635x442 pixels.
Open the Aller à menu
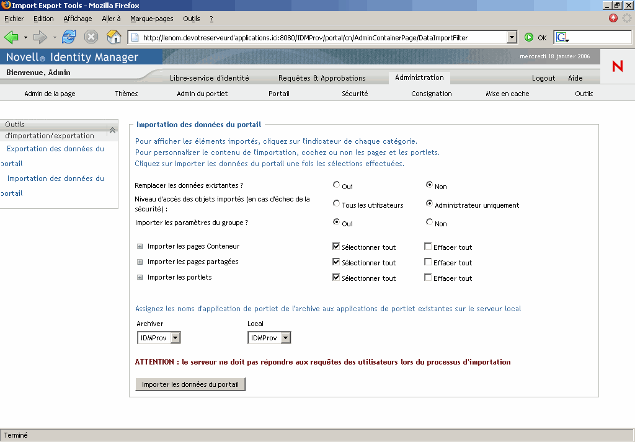[112, 19]
